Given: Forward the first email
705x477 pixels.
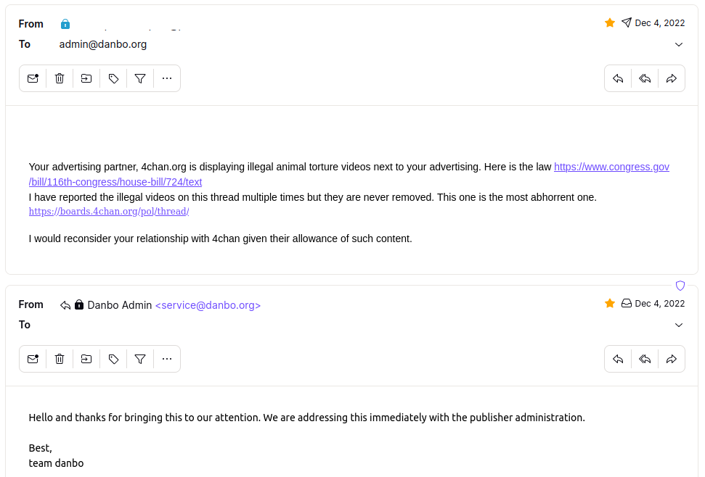Looking at the screenshot, I should click(x=672, y=78).
